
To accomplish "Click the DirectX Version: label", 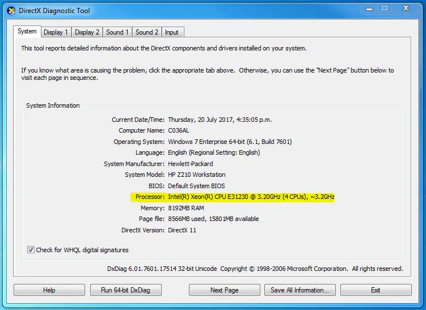I will (x=143, y=230).
